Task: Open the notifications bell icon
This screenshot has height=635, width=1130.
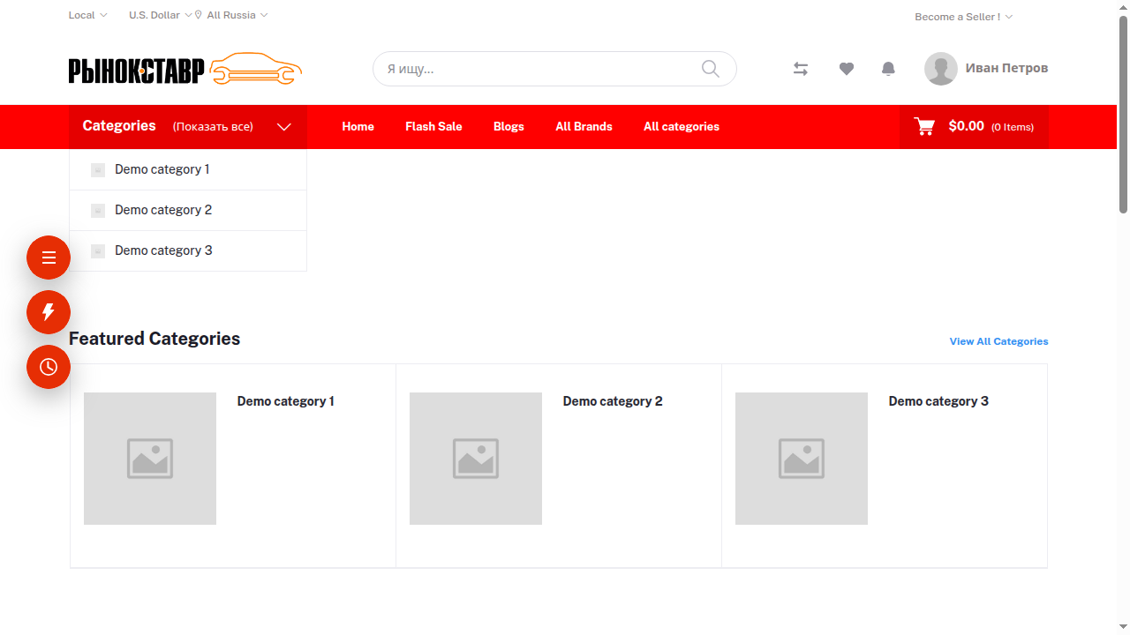Action: pos(889,69)
